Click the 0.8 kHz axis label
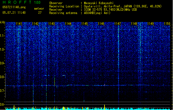Viewport: 173px width, 110px height. point(2,77)
